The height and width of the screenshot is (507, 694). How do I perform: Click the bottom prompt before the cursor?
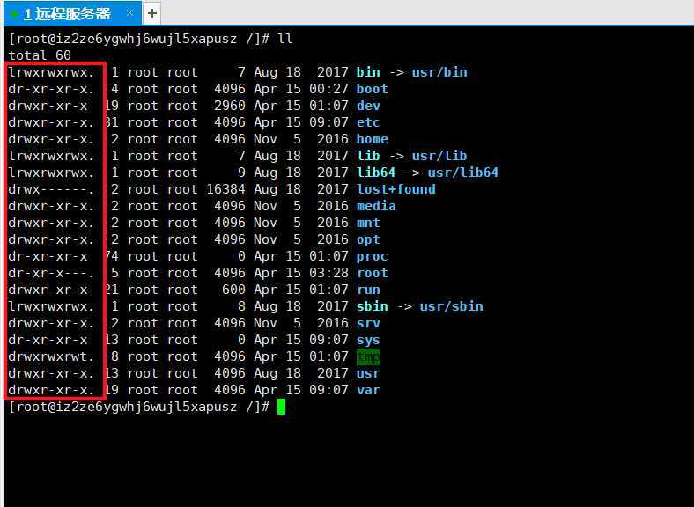click(x=139, y=407)
